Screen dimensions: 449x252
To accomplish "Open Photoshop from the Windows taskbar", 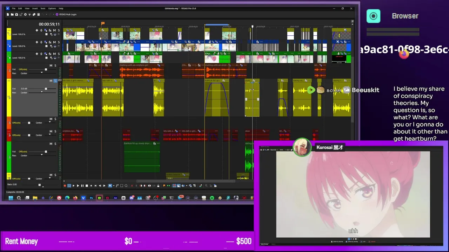I will pyautogui.click(x=92, y=198).
